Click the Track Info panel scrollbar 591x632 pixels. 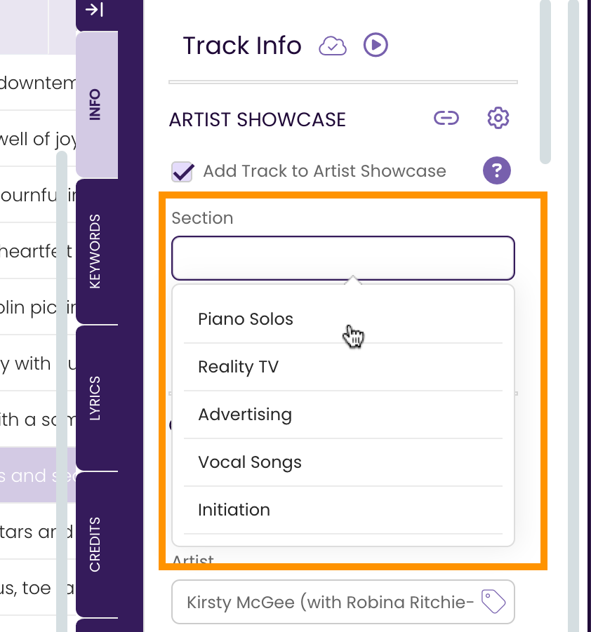coord(545,82)
